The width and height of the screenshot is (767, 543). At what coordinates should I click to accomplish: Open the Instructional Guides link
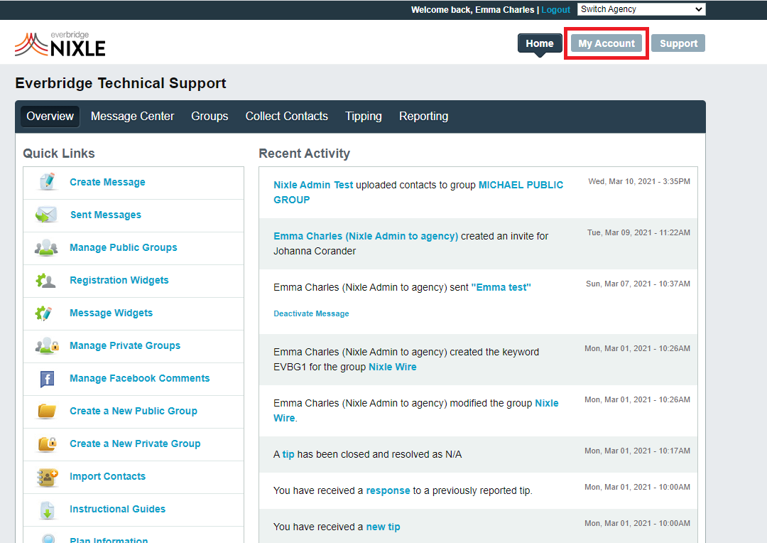click(x=117, y=509)
